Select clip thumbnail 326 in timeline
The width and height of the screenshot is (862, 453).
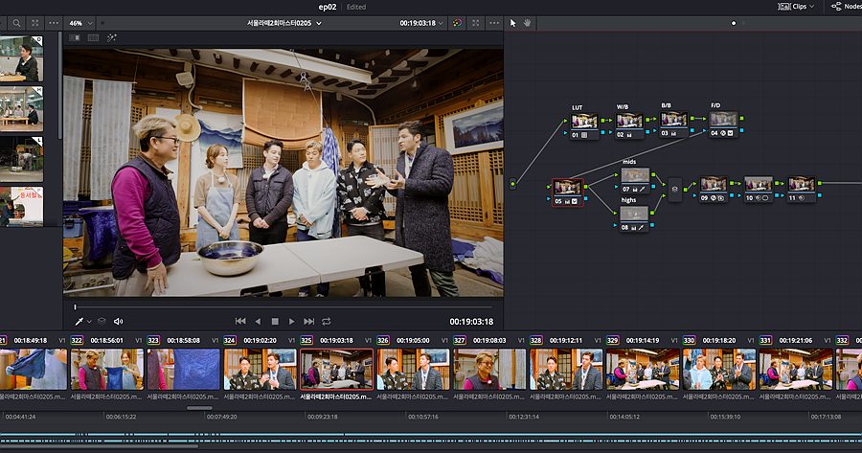click(x=412, y=369)
